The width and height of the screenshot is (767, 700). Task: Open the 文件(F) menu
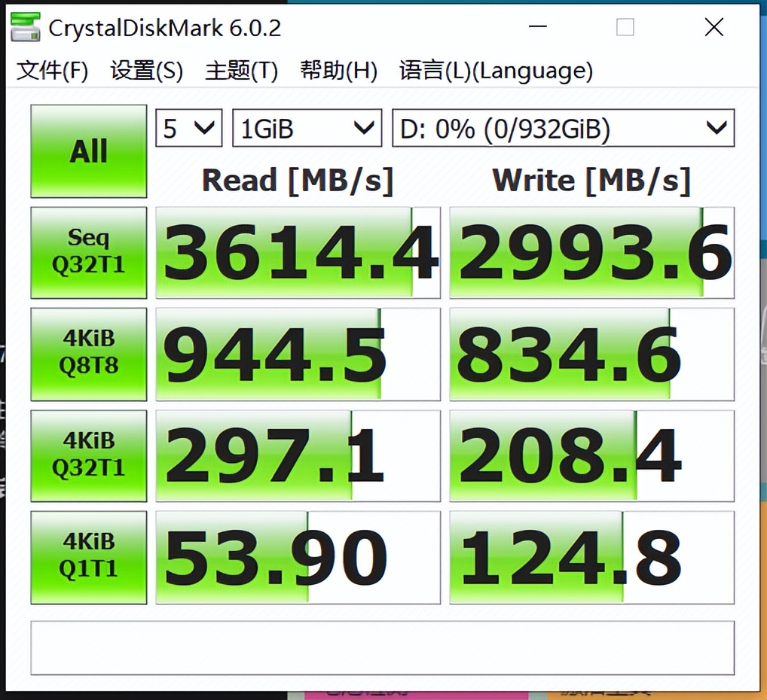click(x=52, y=71)
